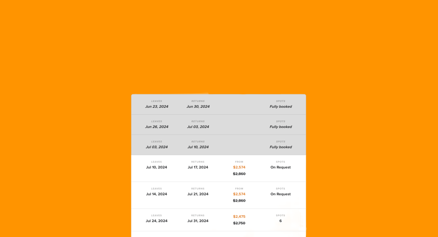Click Fully booked label for Jul 03 row
The image size is (438, 237).
tap(281, 147)
